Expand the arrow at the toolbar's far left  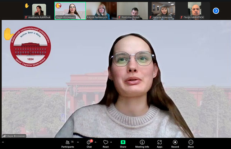pyautogui.click(x=3, y=142)
